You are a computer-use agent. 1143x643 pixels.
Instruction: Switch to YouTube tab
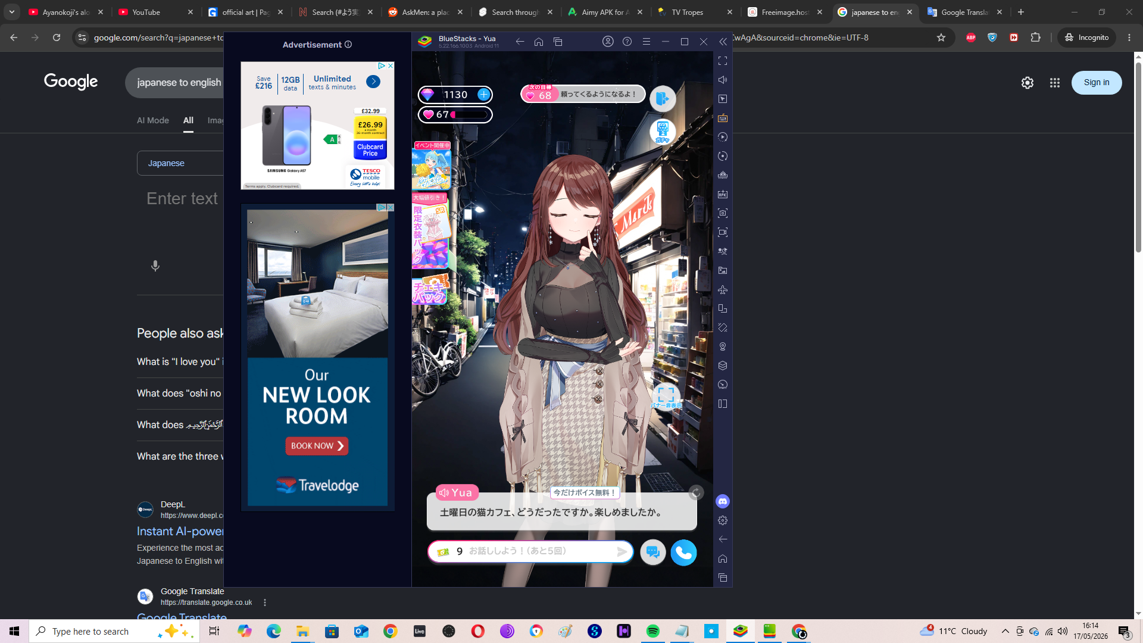(157, 12)
